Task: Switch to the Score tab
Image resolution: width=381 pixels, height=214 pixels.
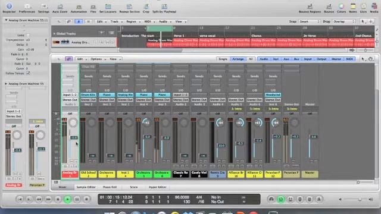Action: coord(133,187)
